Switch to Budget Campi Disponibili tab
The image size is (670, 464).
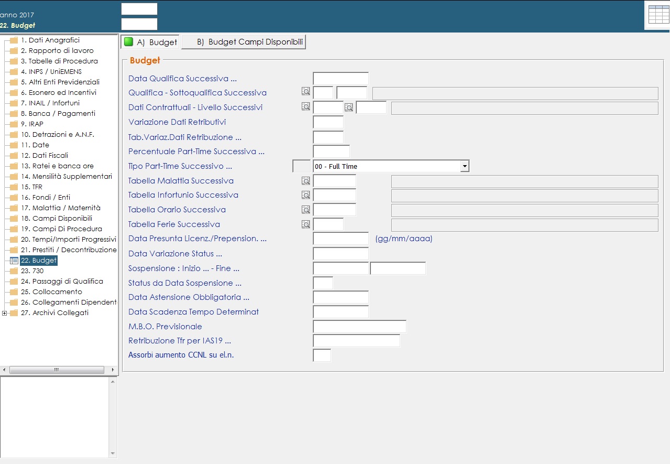(x=244, y=42)
